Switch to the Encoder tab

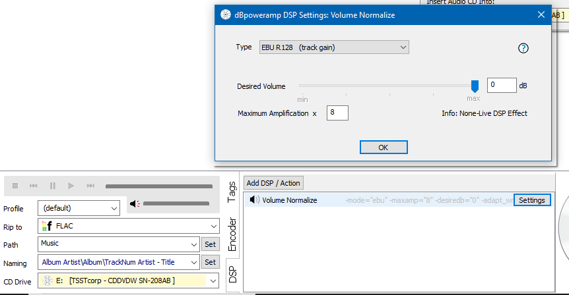(x=232, y=233)
